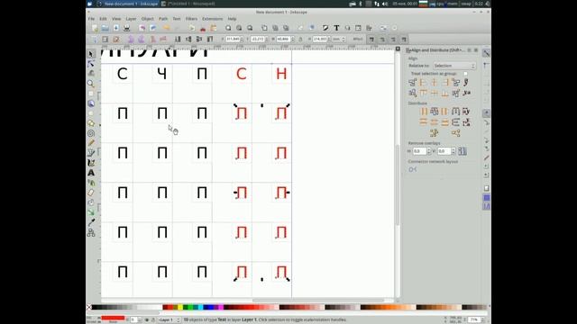Open Text and Font dialog icon
This screenshot has width=577, height=324.
tap(336, 28)
